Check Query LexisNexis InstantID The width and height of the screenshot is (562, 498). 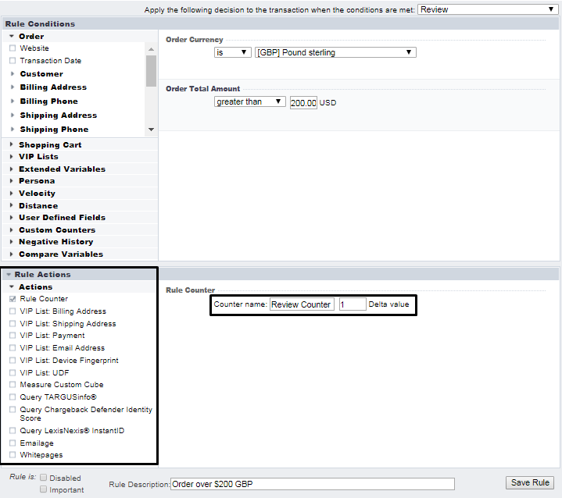tap(13, 430)
